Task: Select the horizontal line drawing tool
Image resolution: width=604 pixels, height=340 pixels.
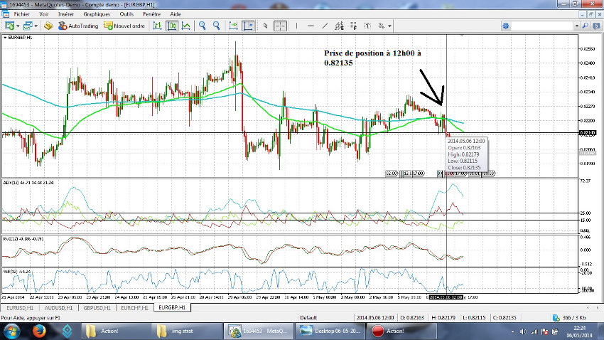Action: 311,26
